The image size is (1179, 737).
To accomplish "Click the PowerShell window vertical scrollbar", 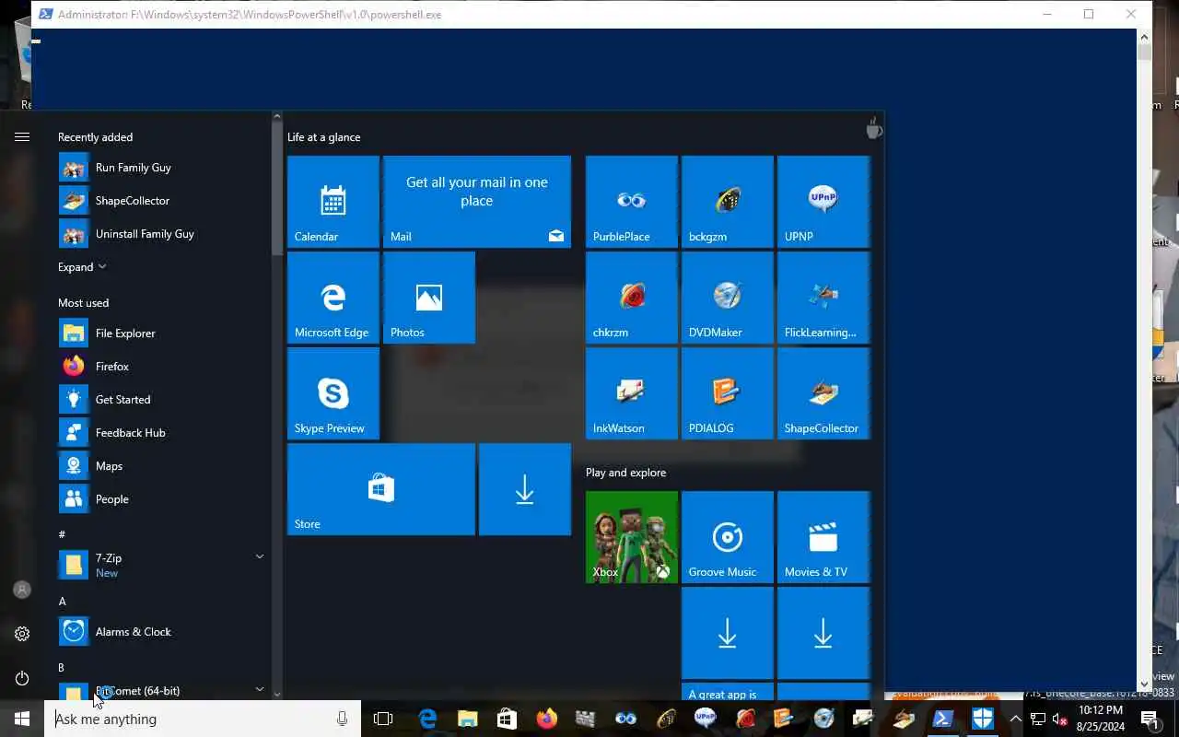I will 1145,359.
